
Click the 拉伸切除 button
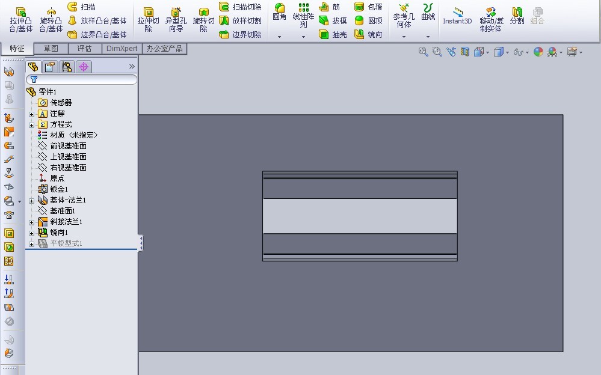pos(149,19)
